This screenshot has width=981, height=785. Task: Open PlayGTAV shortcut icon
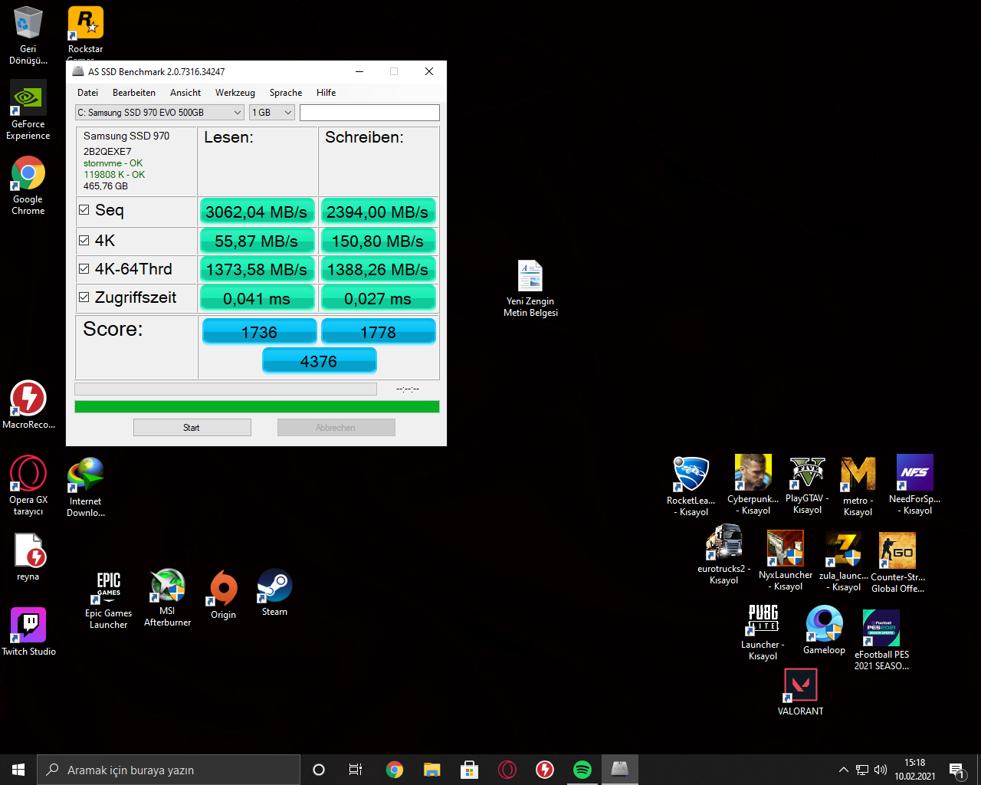pyautogui.click(x=807, y=484)
